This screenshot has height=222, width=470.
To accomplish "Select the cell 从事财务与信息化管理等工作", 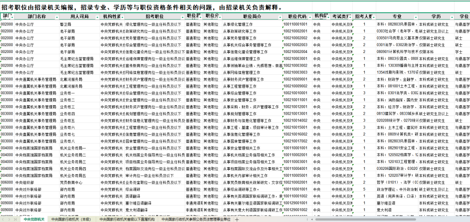I will [252, 121].
